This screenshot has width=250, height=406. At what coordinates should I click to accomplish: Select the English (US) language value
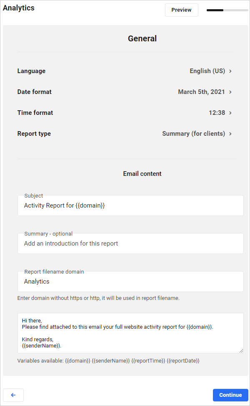[x=207, y=71]
